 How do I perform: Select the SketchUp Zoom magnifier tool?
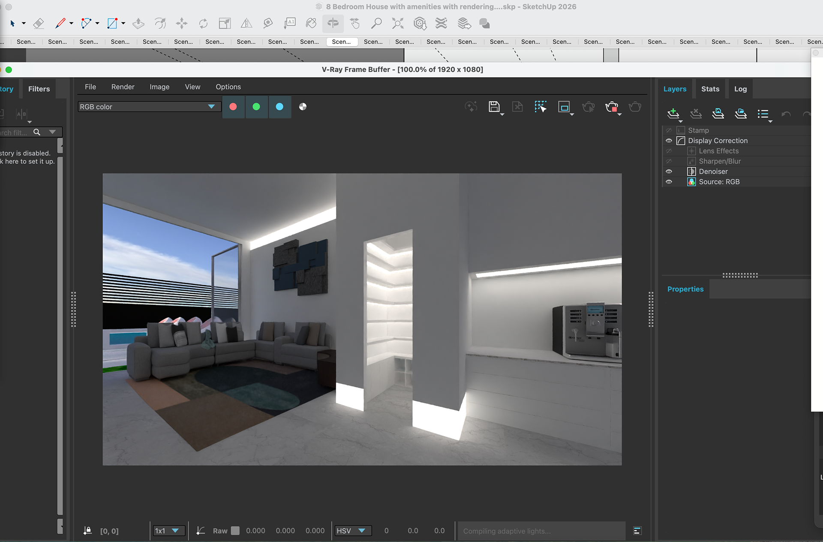click(376, 24)
